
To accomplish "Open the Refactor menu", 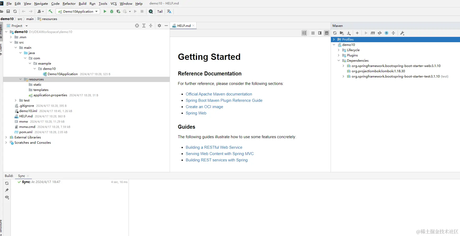I will click(69, 3).
